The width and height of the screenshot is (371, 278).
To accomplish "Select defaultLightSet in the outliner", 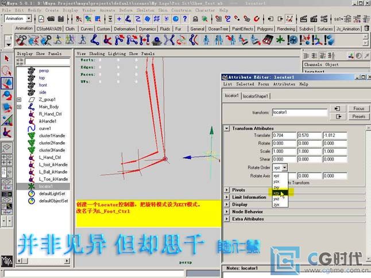I will pyautogui.click(x=52, y=194).
